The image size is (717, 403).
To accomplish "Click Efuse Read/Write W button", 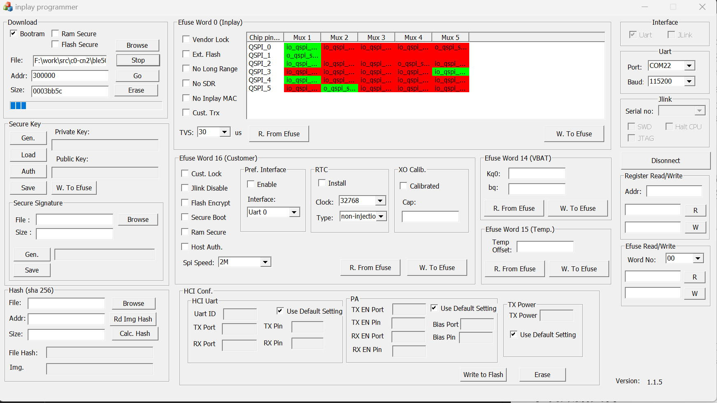I will (694, 294).
